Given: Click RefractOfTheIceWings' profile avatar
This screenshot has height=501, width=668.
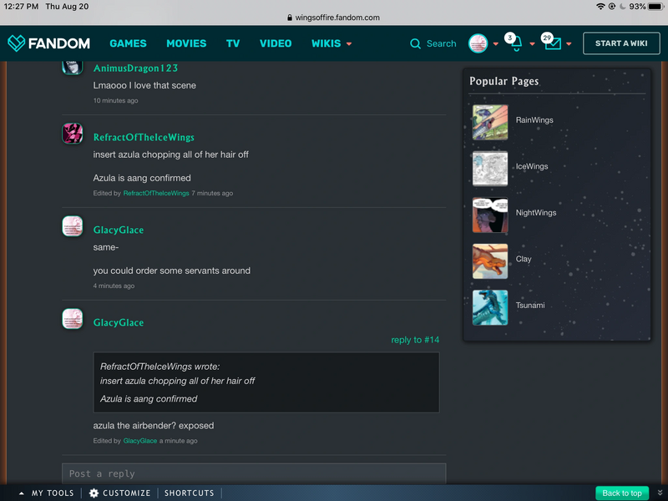Looking at the screenshot, I should (73, 134).
